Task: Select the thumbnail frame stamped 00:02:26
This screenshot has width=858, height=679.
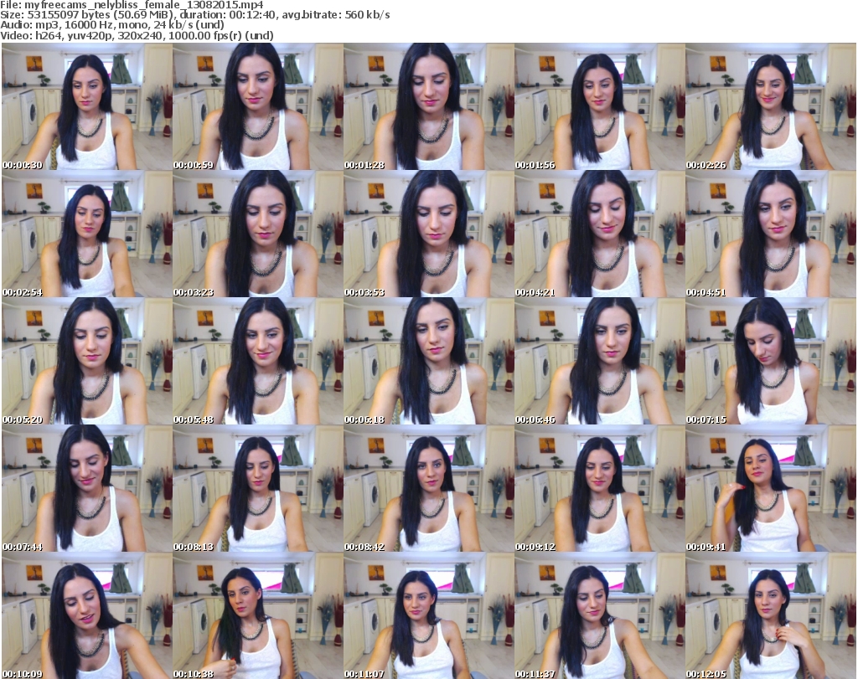Action: pyautogui.click(x=771, y=106)
